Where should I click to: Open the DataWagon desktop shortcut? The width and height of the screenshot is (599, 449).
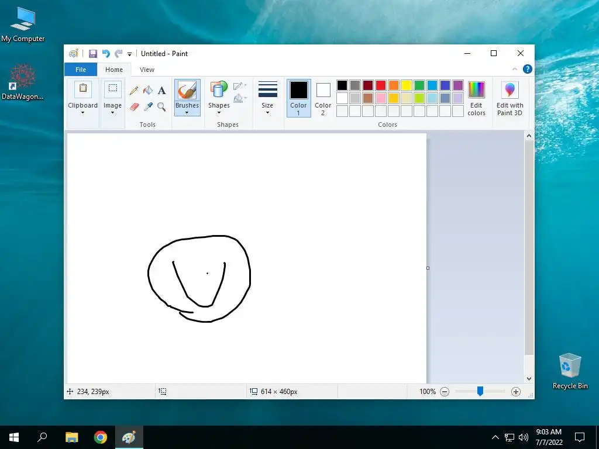pyautogui.click(x=23, y=82)
